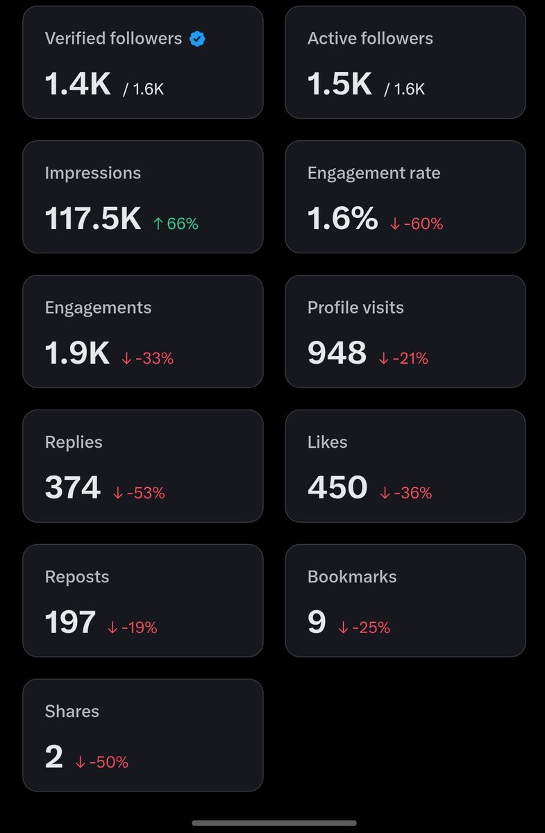Click the red down arrow beside Replies
This screenshot has height=833, width=545.
[x=118, y=493]
